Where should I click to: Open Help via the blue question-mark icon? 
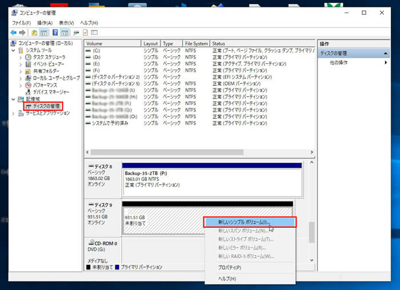(x=55, y=33)
